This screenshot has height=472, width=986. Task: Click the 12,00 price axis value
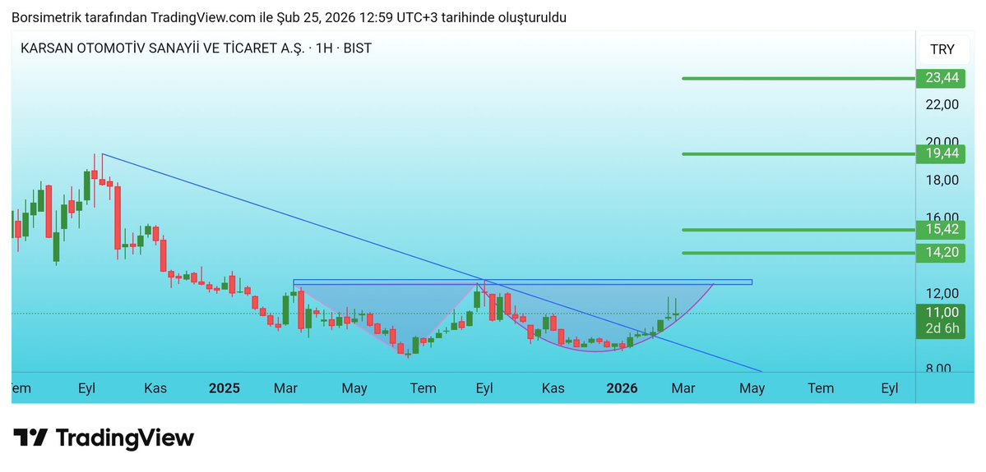point(942,294)
